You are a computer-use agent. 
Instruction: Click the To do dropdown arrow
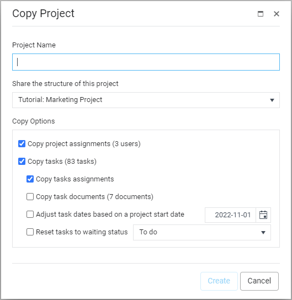(263, 233)
